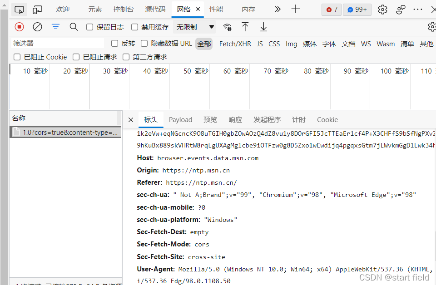
Task: Open the 预览 details tab
Action: coord(210,120)
